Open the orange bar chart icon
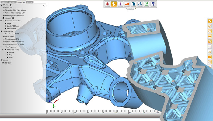 127,4
